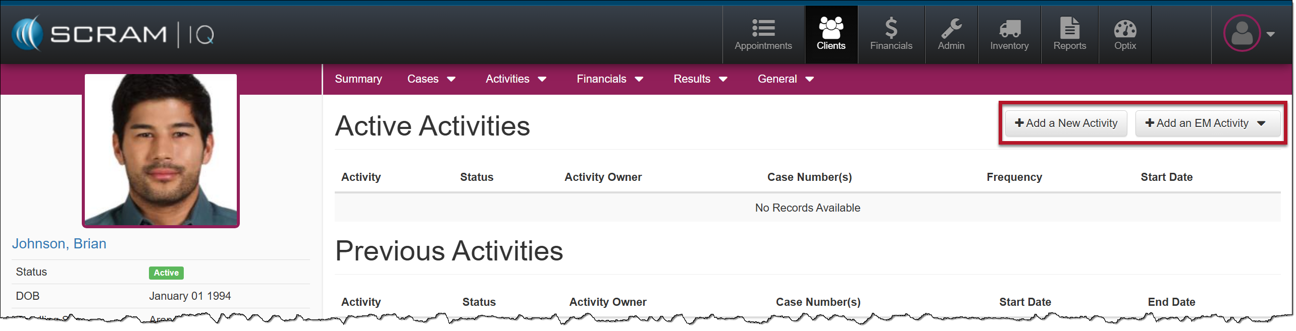Open the purple-bar Financials menu

click(x=609, y=79)
